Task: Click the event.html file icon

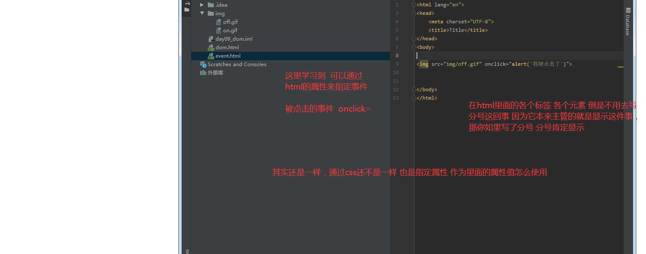Action: [x=211, y=56]
